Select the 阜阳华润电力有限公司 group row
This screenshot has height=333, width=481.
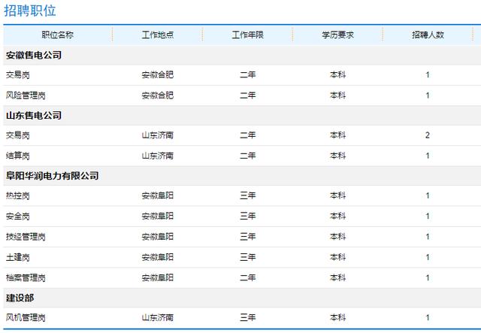(x=242, y=176)
